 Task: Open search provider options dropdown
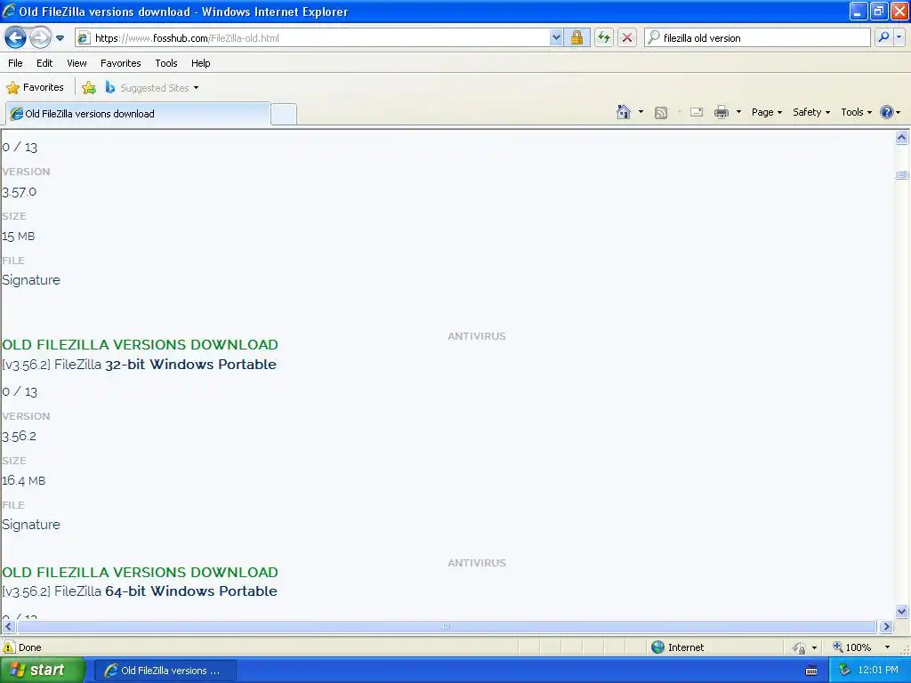899,37
